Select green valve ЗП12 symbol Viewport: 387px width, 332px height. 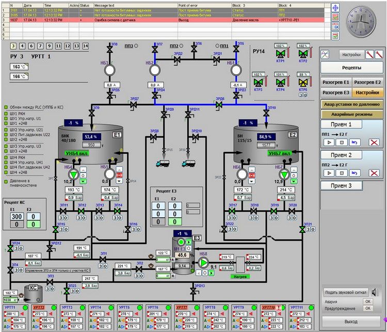click(x=81, y=211)
